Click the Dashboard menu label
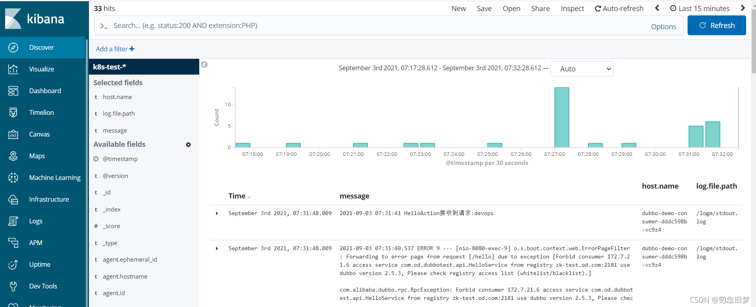The height and width of the screenshot is (307, 756). (45, 91)
